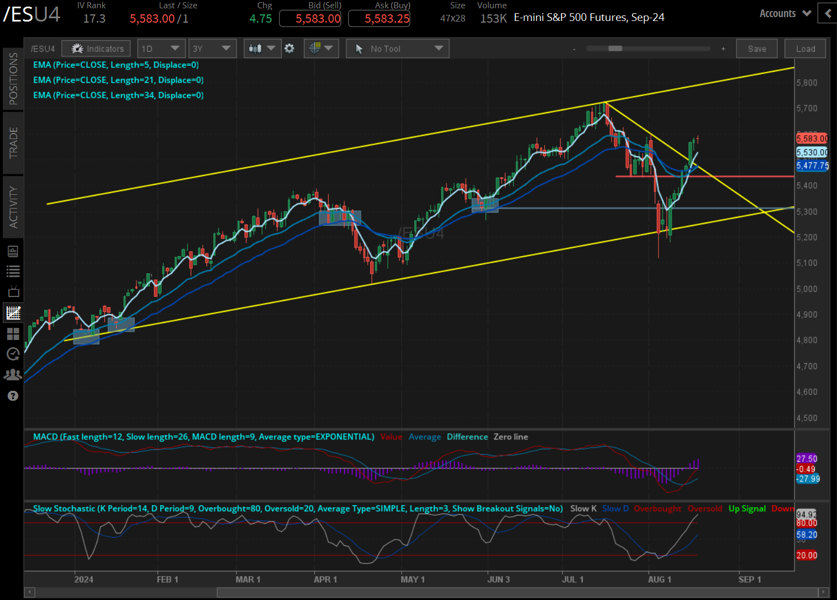Expand the 3Y time range dropdown

[213, 49]
